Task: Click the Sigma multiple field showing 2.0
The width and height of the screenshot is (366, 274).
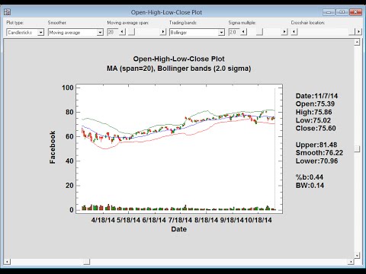Action: (233, 32)
